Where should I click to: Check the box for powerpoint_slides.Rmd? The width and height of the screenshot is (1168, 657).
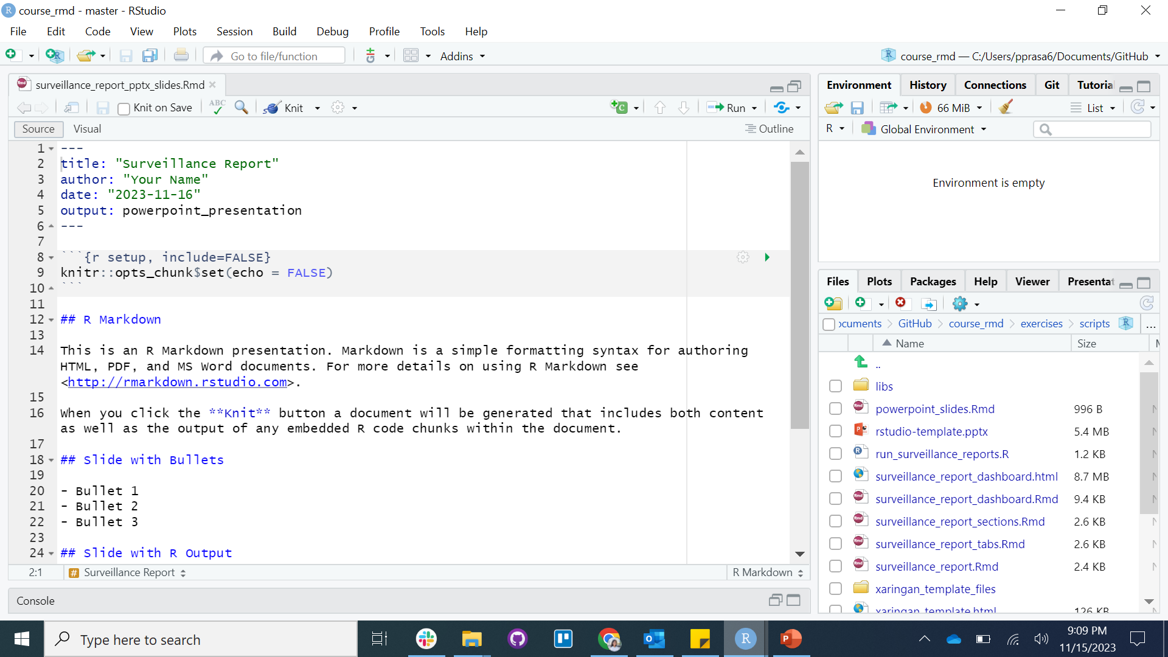click(835, 409)
